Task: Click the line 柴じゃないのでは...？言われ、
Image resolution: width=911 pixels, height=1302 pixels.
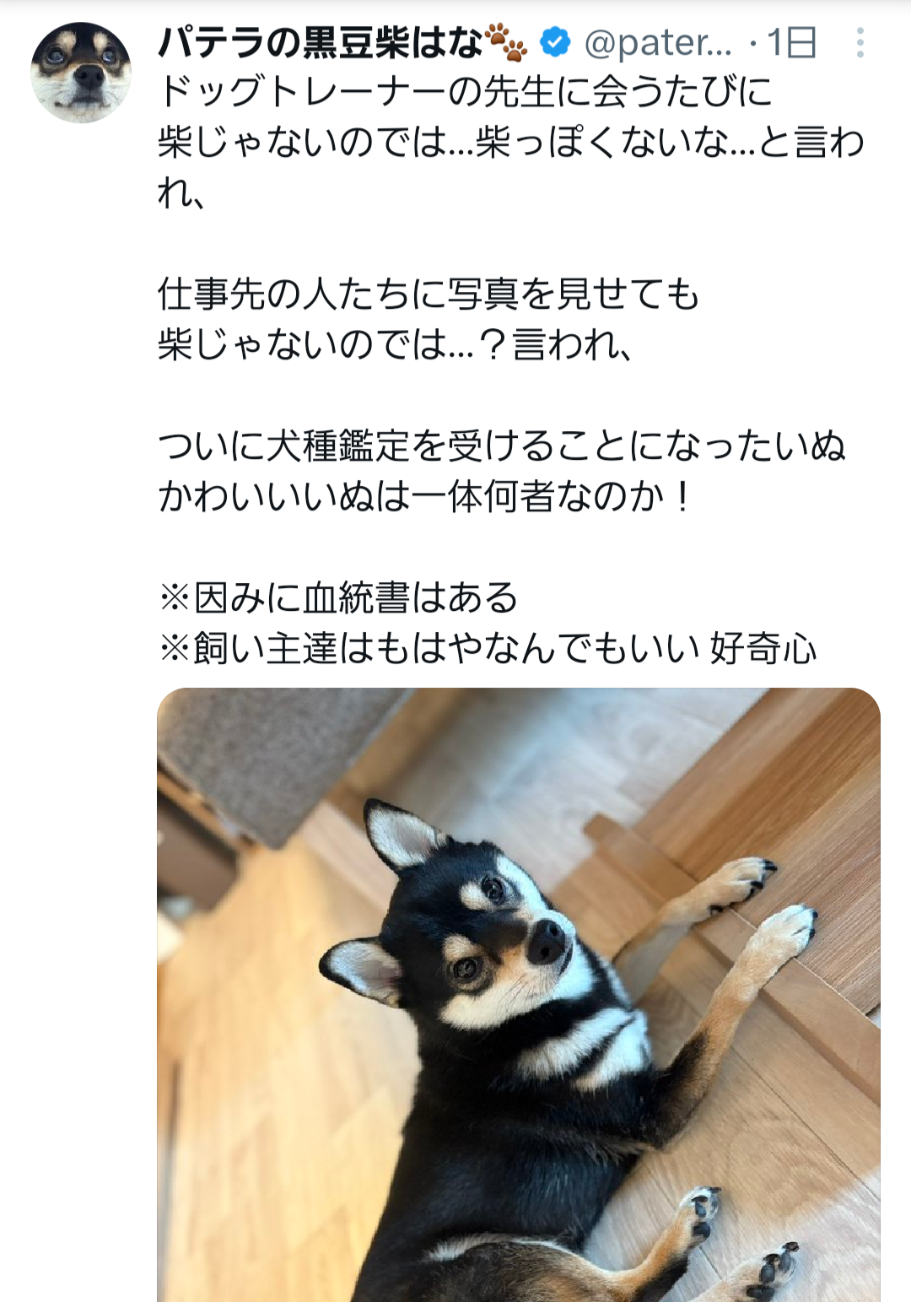Action: (395, 345)
